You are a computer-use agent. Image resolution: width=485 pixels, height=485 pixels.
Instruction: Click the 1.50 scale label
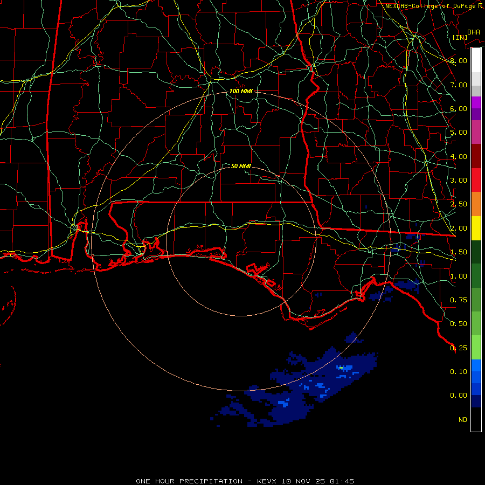(x=459, y=252)
